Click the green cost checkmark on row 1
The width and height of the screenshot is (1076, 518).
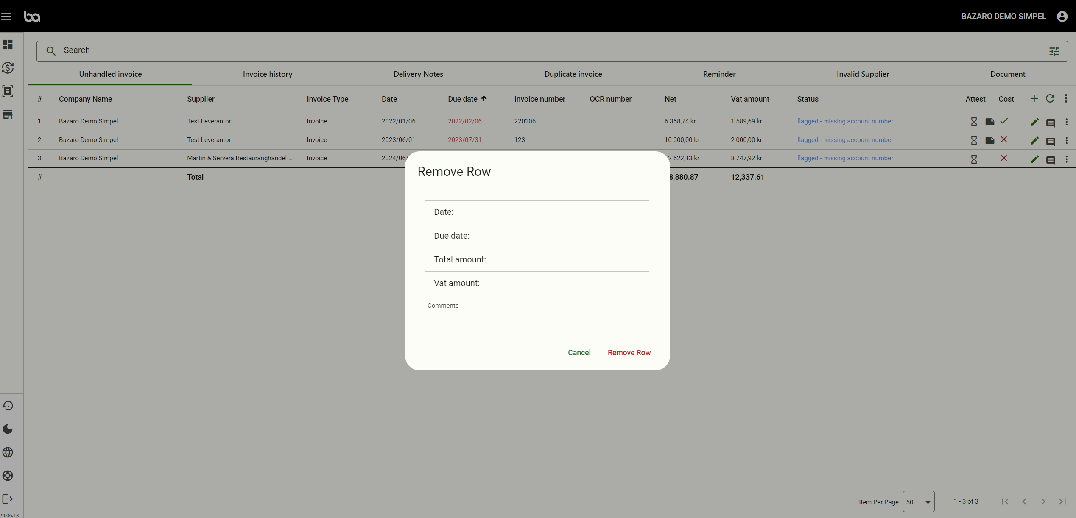click(x=1003, y=121)
